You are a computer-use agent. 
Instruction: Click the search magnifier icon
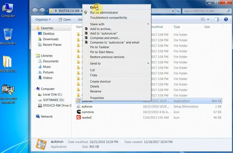point(229,11)
